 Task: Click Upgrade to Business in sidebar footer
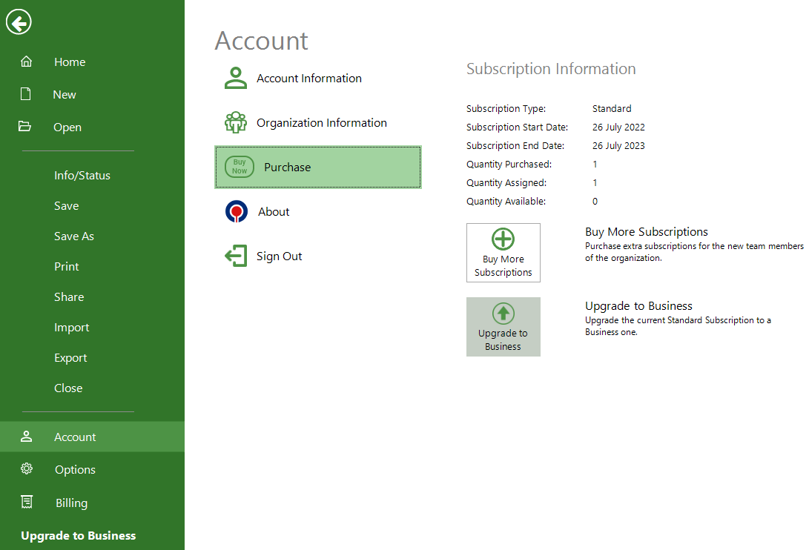tap(79, 536)
